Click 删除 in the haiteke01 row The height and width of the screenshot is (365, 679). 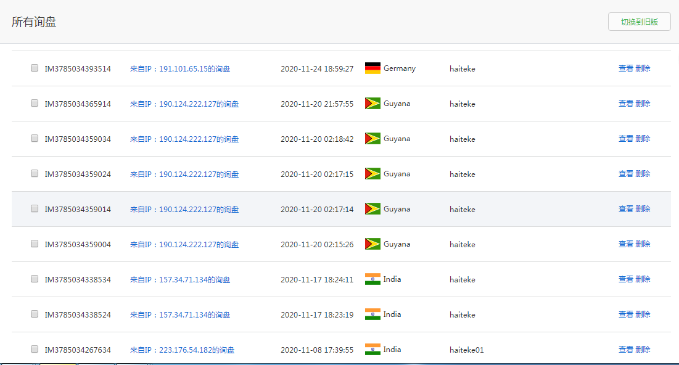tap(643, 350)
